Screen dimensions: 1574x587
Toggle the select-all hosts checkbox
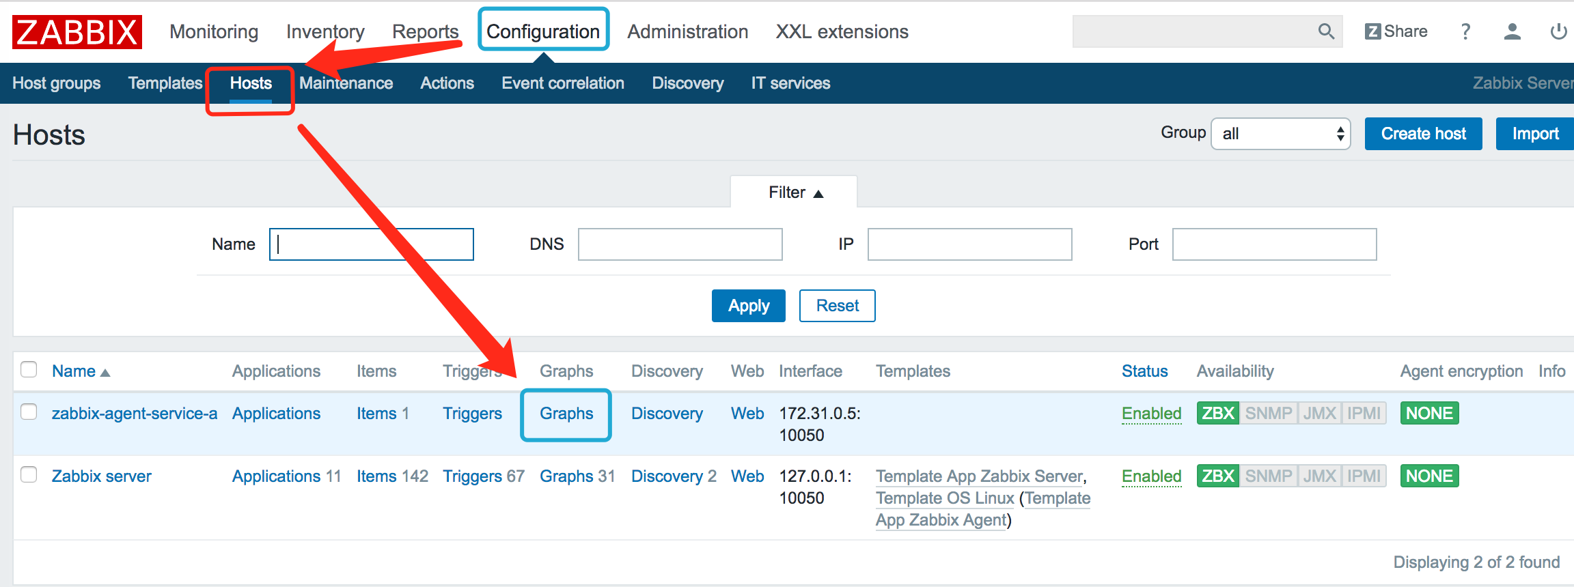coord(29,370)
